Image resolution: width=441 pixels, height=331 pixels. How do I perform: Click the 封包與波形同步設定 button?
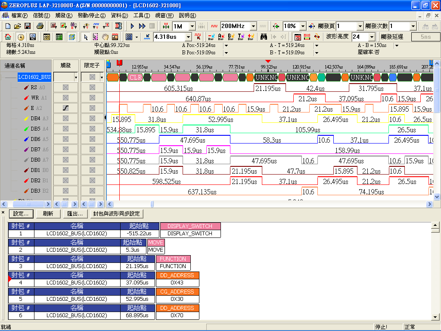coord(116,214)
